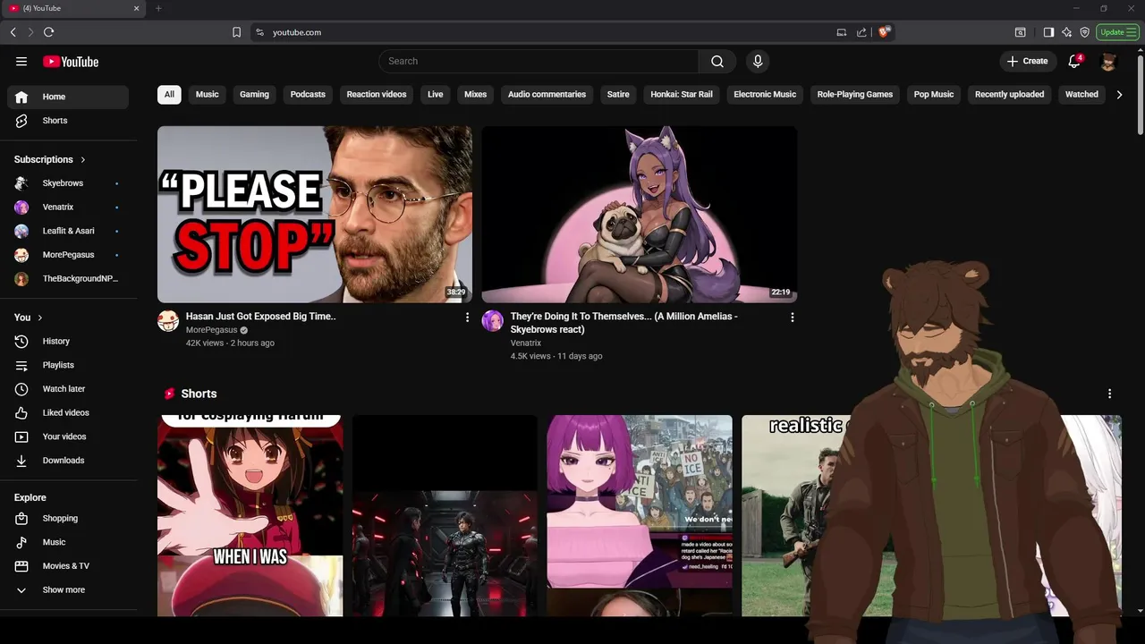This screenshot has height=644, width=1145.
Task: Expand the Subscriptions section
Action: (50, 159)
